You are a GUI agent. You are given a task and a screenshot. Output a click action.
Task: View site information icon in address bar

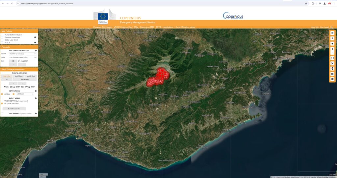(18, 3)
